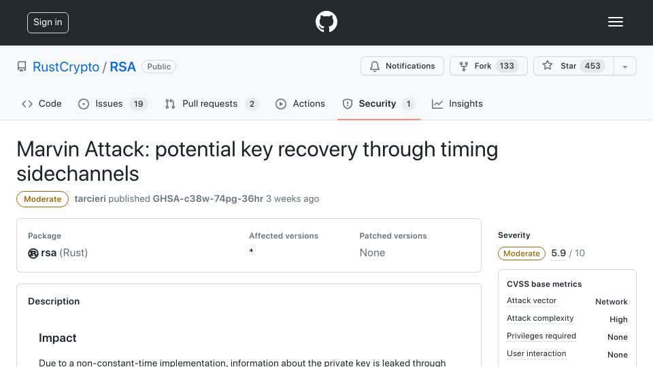Open the Code tab
Screen dimensions: 653x367
[x=41, y=103]
